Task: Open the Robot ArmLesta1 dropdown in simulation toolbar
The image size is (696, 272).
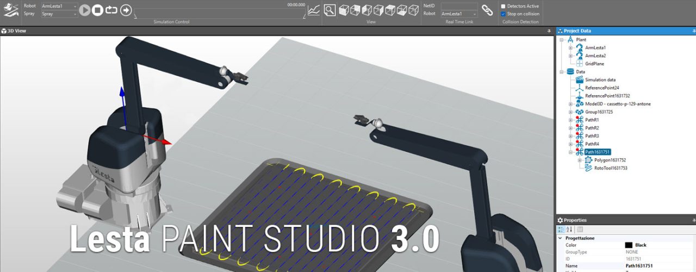Action: [59, 6]
